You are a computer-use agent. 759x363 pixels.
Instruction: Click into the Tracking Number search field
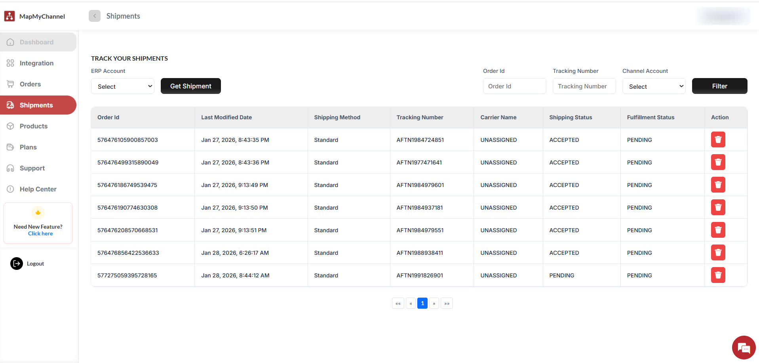pyautogui.click(x=584, y=86)
